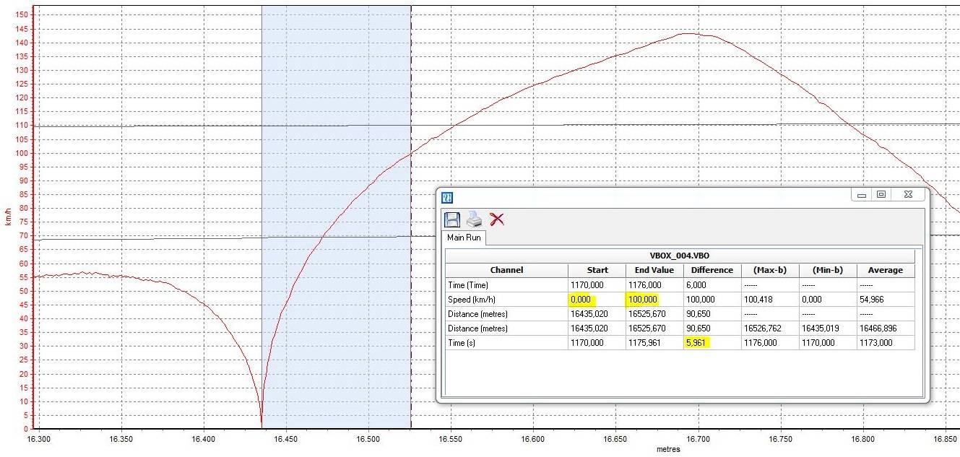Click the Difference column header
The width and height of the screenshot is (960, 457).
pyautogui.click(x=712, y=271)
